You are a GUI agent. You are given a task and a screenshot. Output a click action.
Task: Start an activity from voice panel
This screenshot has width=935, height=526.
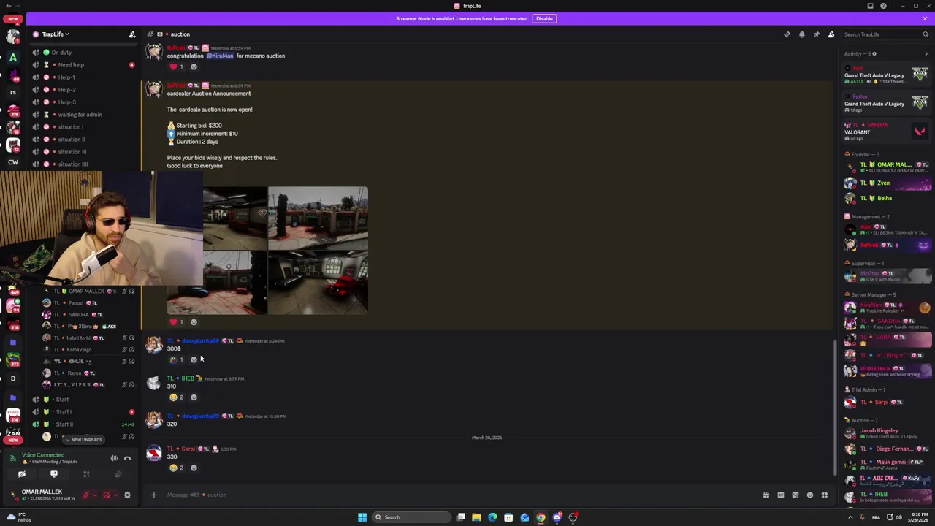pos(86,475)
